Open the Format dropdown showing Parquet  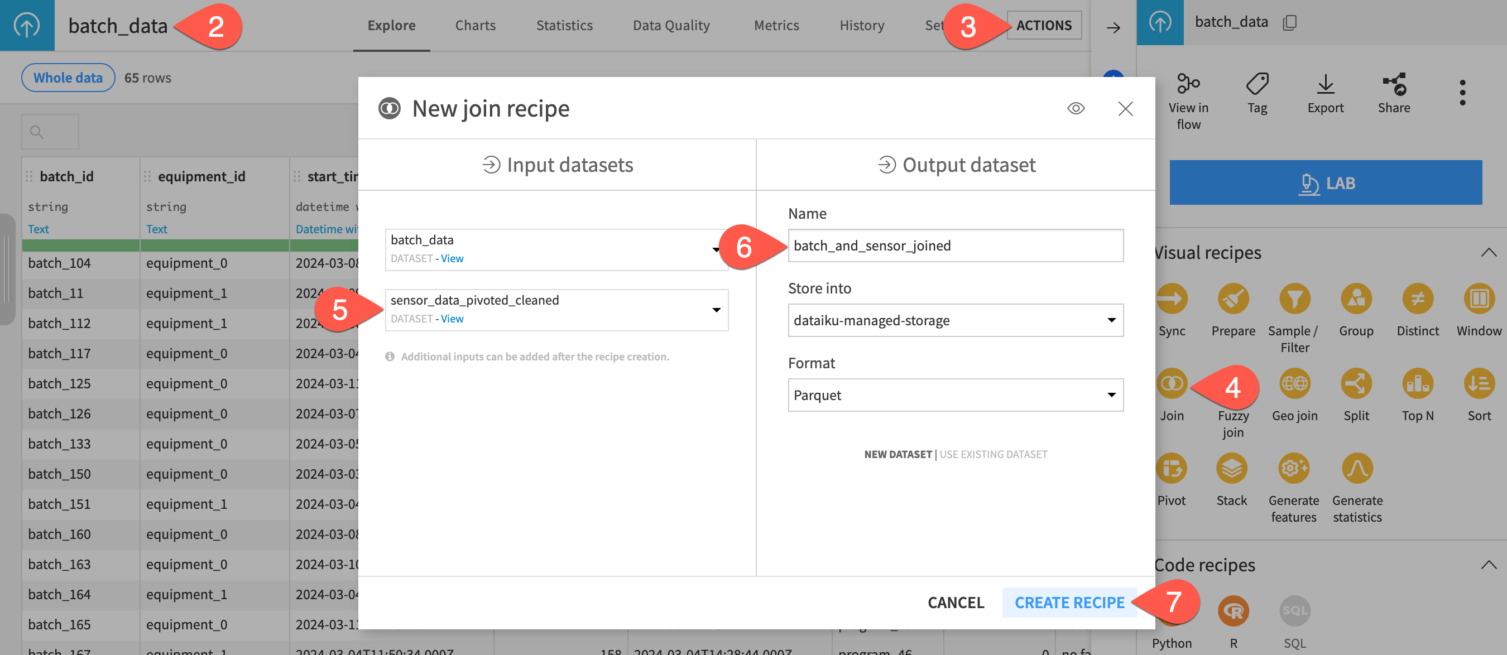956,395
